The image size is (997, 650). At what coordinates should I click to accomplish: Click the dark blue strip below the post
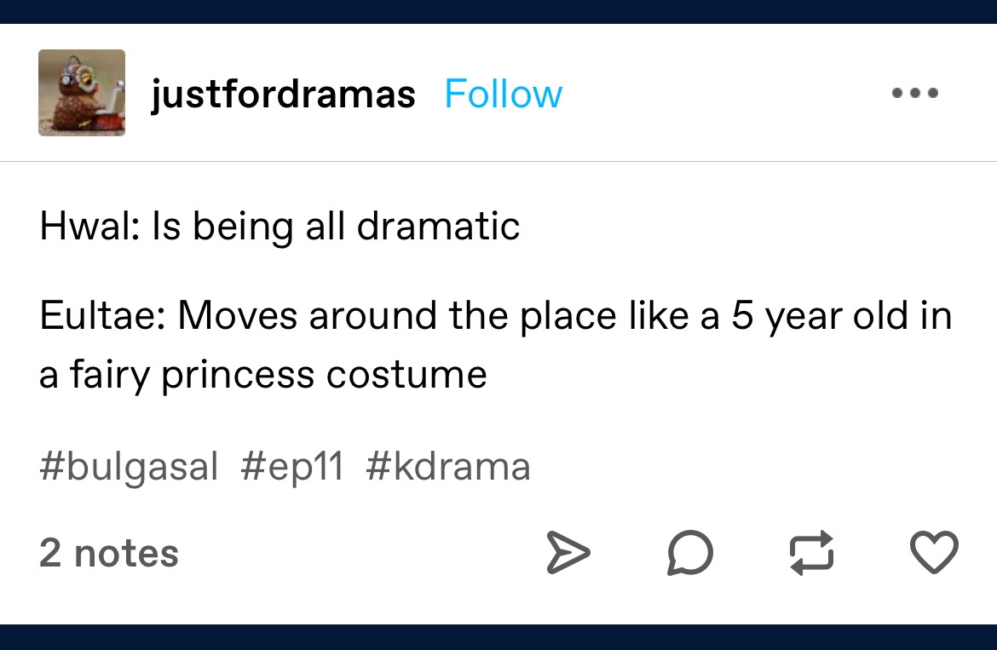pos(498,637)
